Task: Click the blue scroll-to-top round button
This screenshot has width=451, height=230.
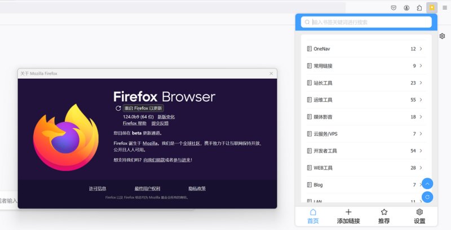Action: 427,183
